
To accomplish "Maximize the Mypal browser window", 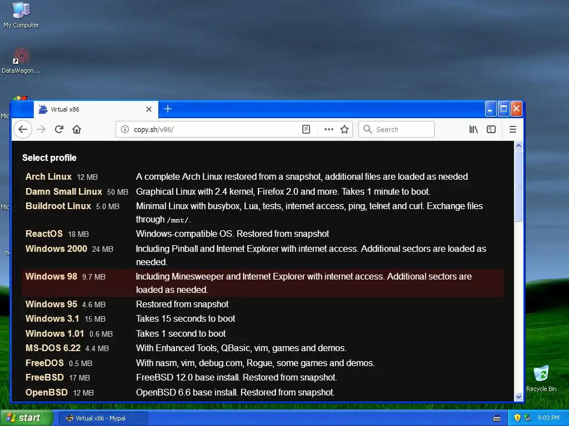I will coord(503,109).
